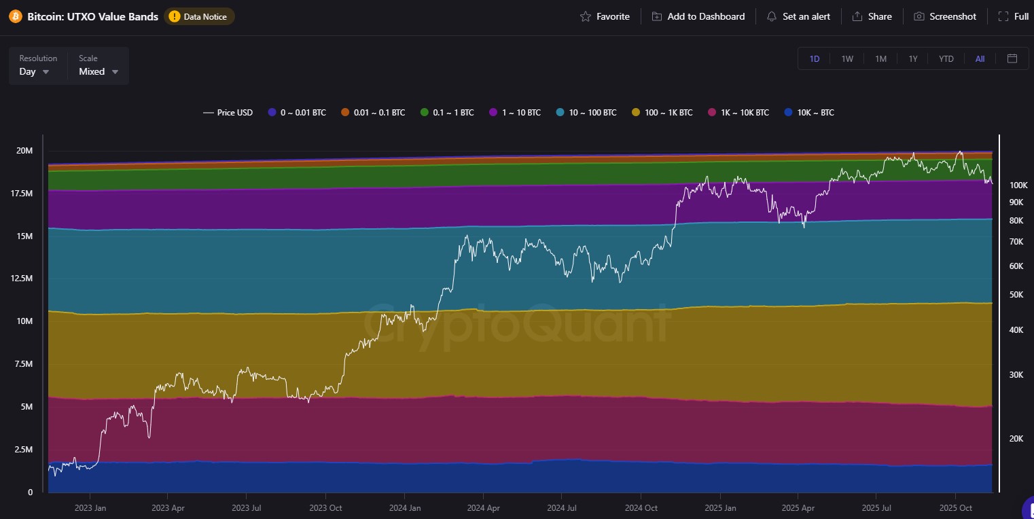The height and width of the screenshot is (519, 1034).
Task: Click the Add to Dashboard icon
Action: [657, 16]
